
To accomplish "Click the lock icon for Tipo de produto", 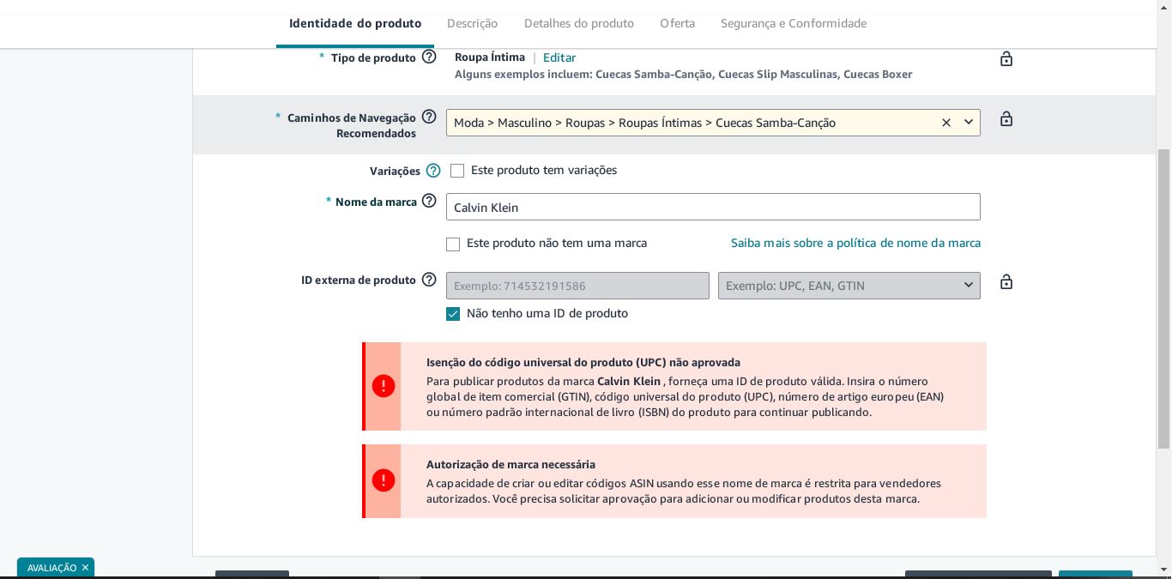I will pyautogui.click(x=1006, y=58).
